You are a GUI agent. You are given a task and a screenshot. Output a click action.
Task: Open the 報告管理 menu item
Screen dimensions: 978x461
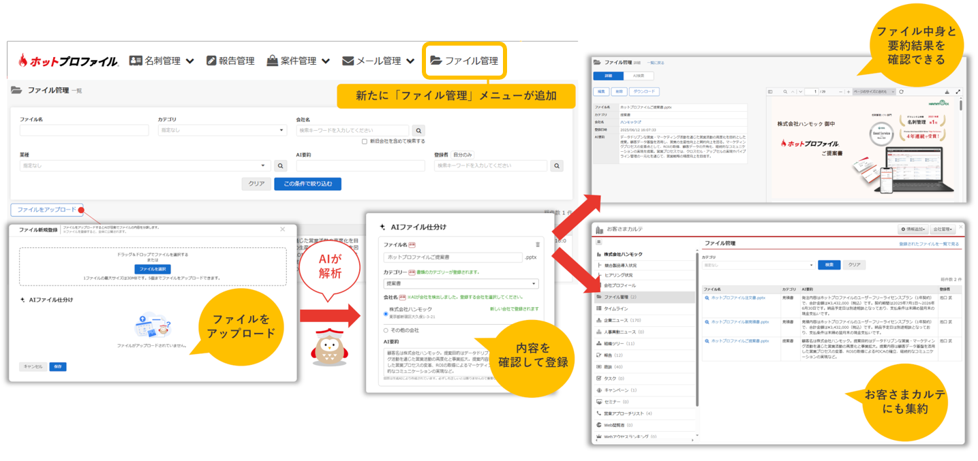tap(230, 61)
